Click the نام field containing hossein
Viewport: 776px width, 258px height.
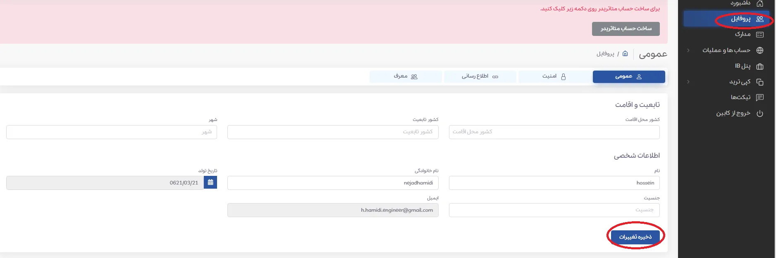pos(554,183)
